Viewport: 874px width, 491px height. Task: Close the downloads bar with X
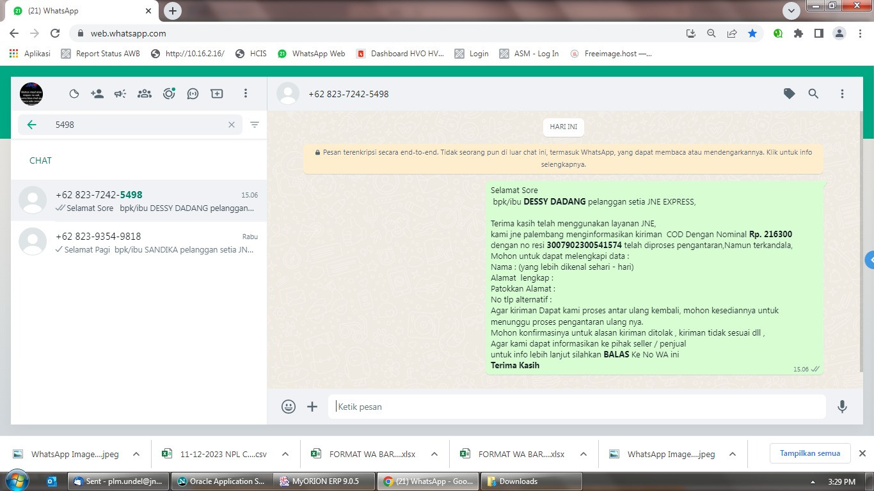tap(862, 453)
